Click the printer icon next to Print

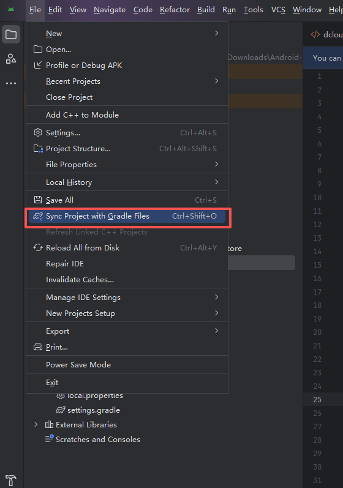coord(38,347)
